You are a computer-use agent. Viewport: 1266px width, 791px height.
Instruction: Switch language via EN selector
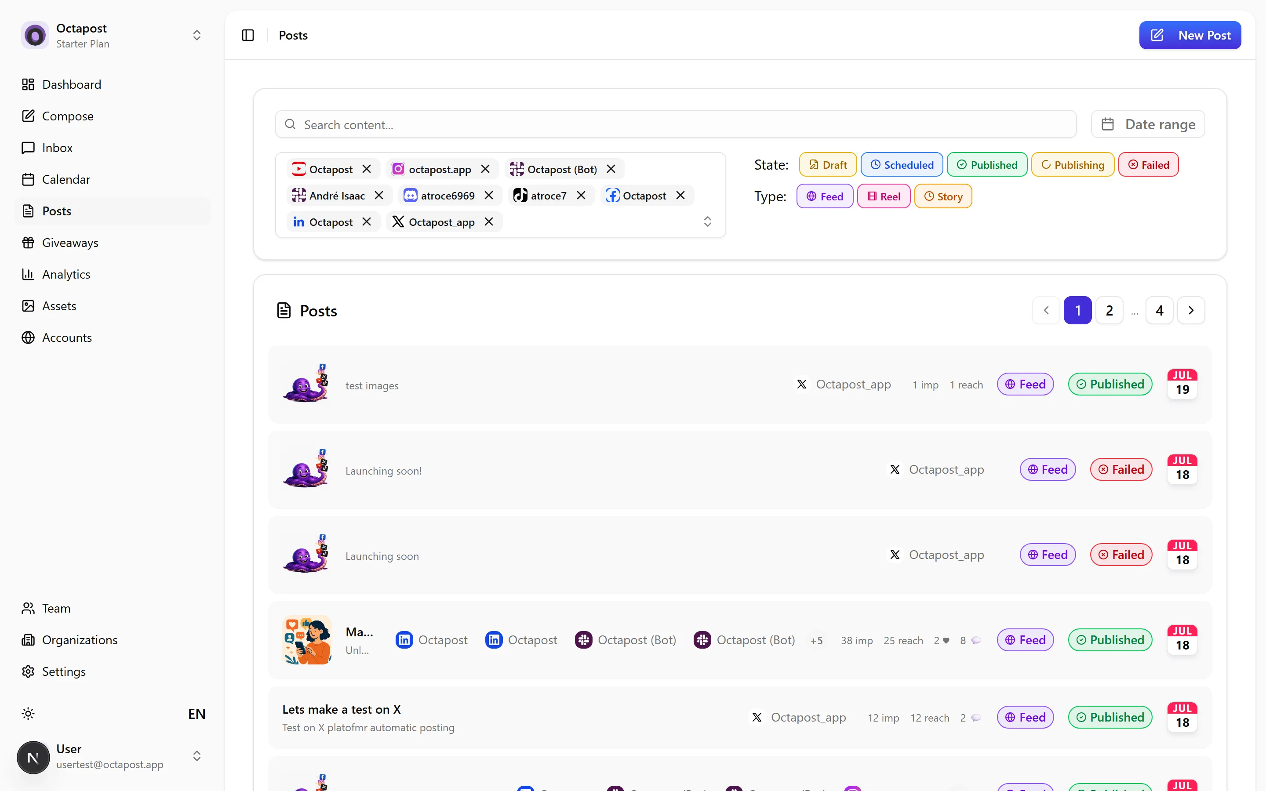196,714
